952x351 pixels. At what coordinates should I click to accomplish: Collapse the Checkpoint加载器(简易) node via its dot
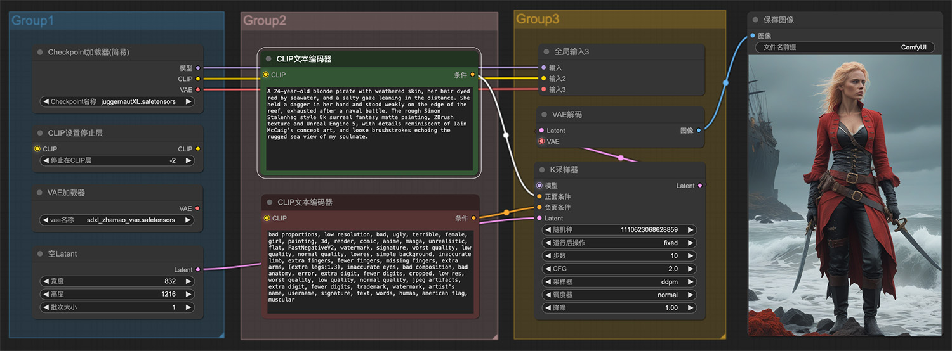[x=41, y=53]
